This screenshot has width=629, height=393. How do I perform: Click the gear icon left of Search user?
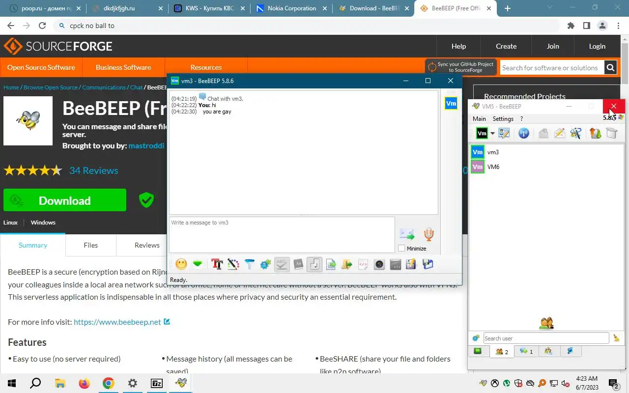475,338
